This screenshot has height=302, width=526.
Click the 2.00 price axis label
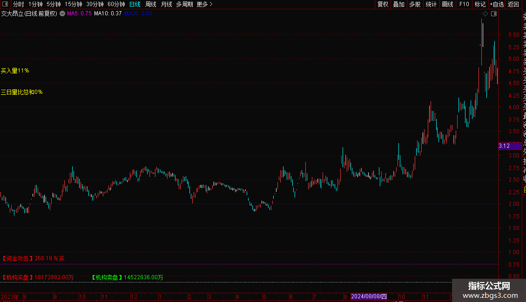coord(513,204)
